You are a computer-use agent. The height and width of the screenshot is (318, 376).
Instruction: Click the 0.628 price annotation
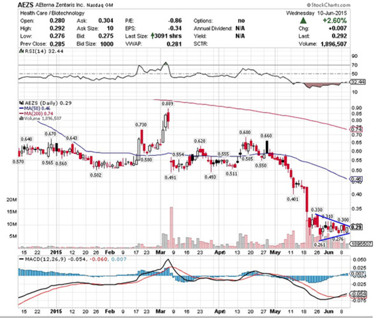pos(200,141)
